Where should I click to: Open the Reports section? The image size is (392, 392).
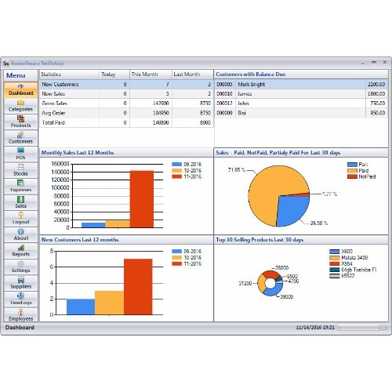click(x=20, y=251)
